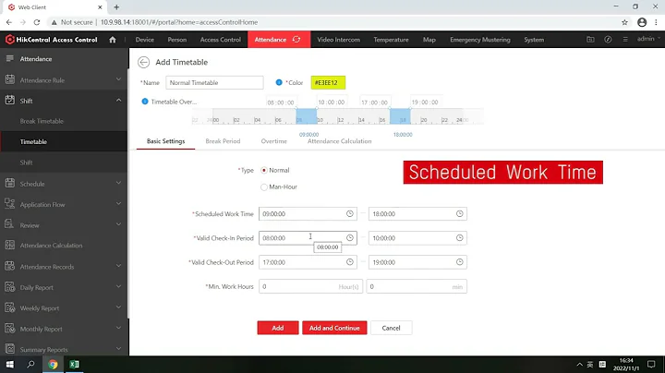
Task: Open the admin user dropdown
Action: tap(648, 39)
